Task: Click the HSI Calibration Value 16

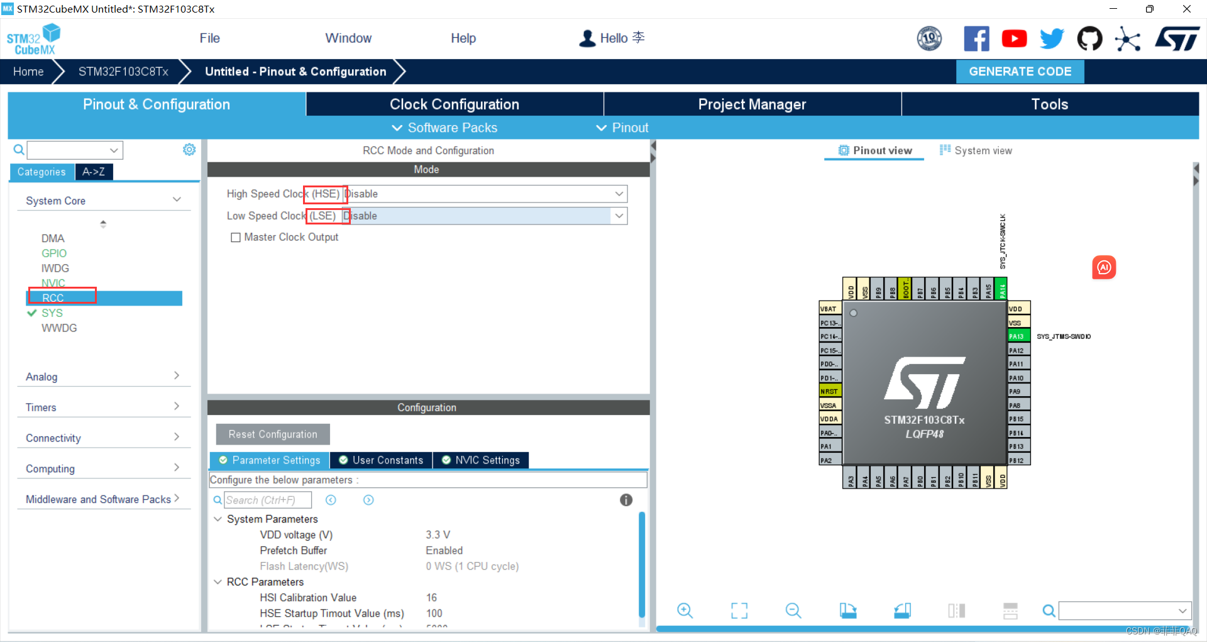Action: (x=431, y=598)
